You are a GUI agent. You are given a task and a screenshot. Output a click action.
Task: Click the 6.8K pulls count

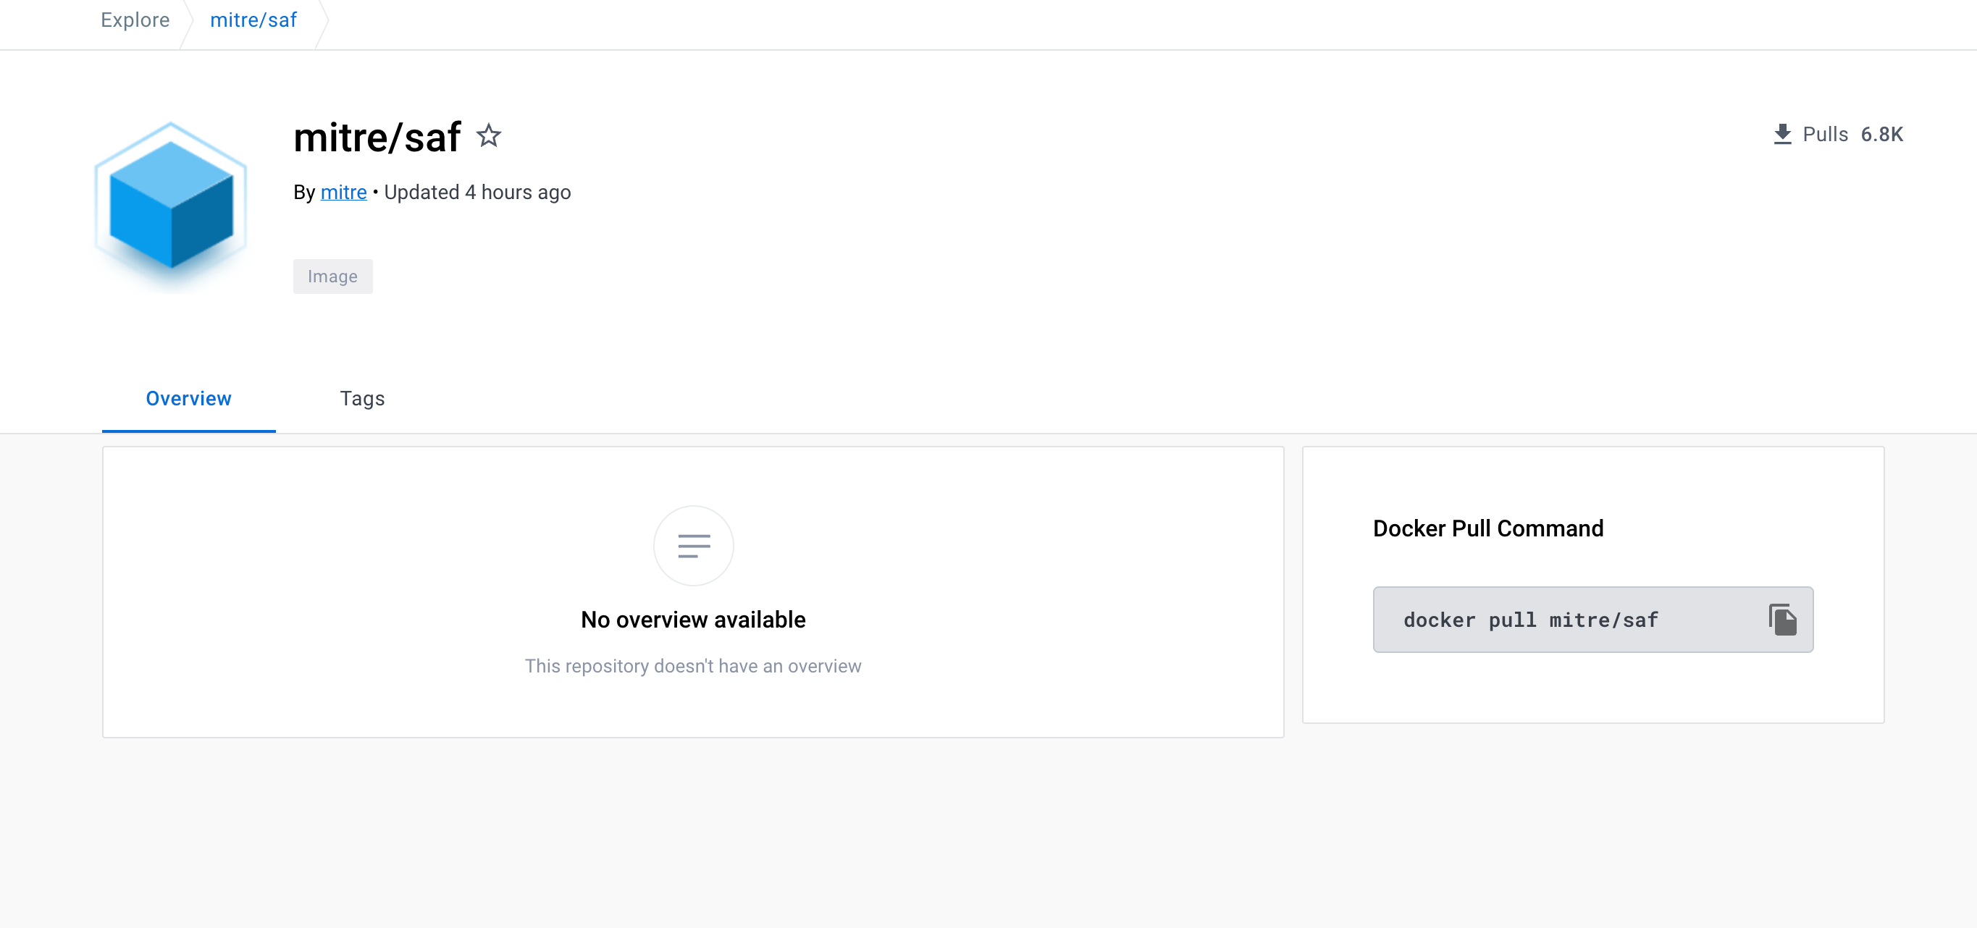point(1881,134)
